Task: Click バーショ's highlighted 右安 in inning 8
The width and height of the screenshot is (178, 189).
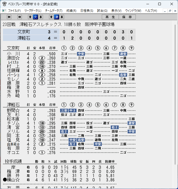Action: [x=123, y=75]
